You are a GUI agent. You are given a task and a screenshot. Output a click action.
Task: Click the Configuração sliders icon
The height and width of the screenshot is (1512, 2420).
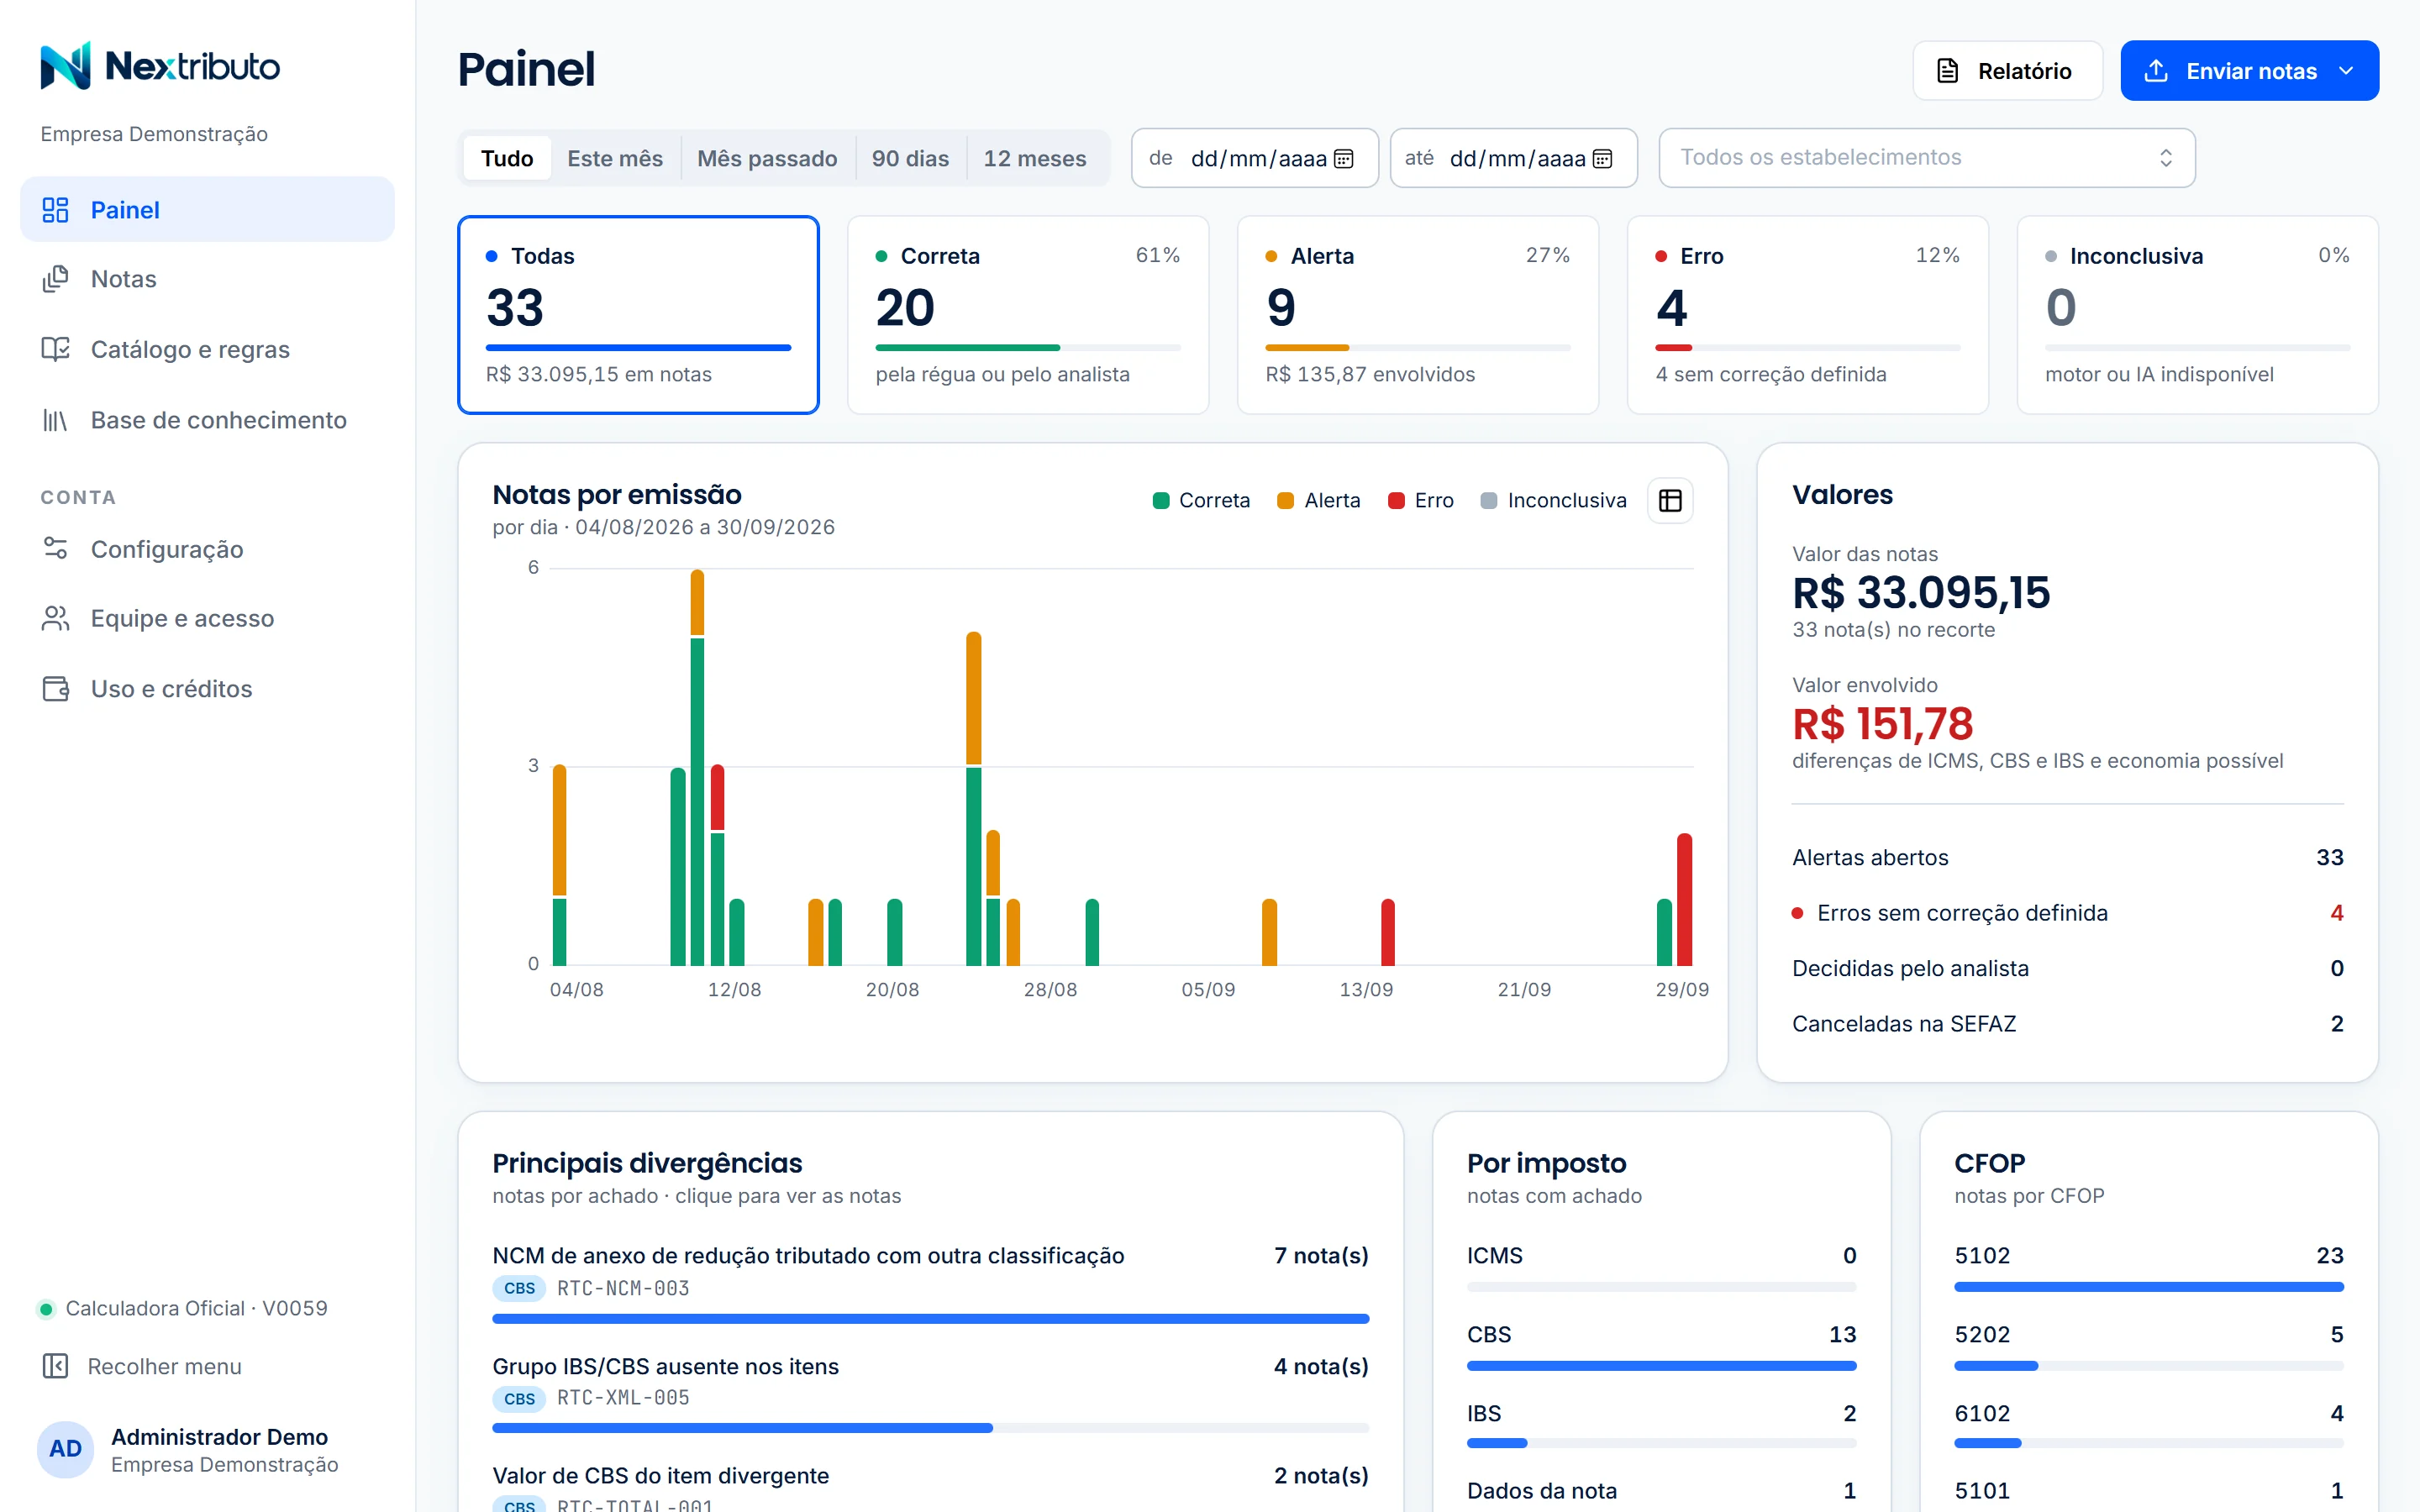point(55,549)
